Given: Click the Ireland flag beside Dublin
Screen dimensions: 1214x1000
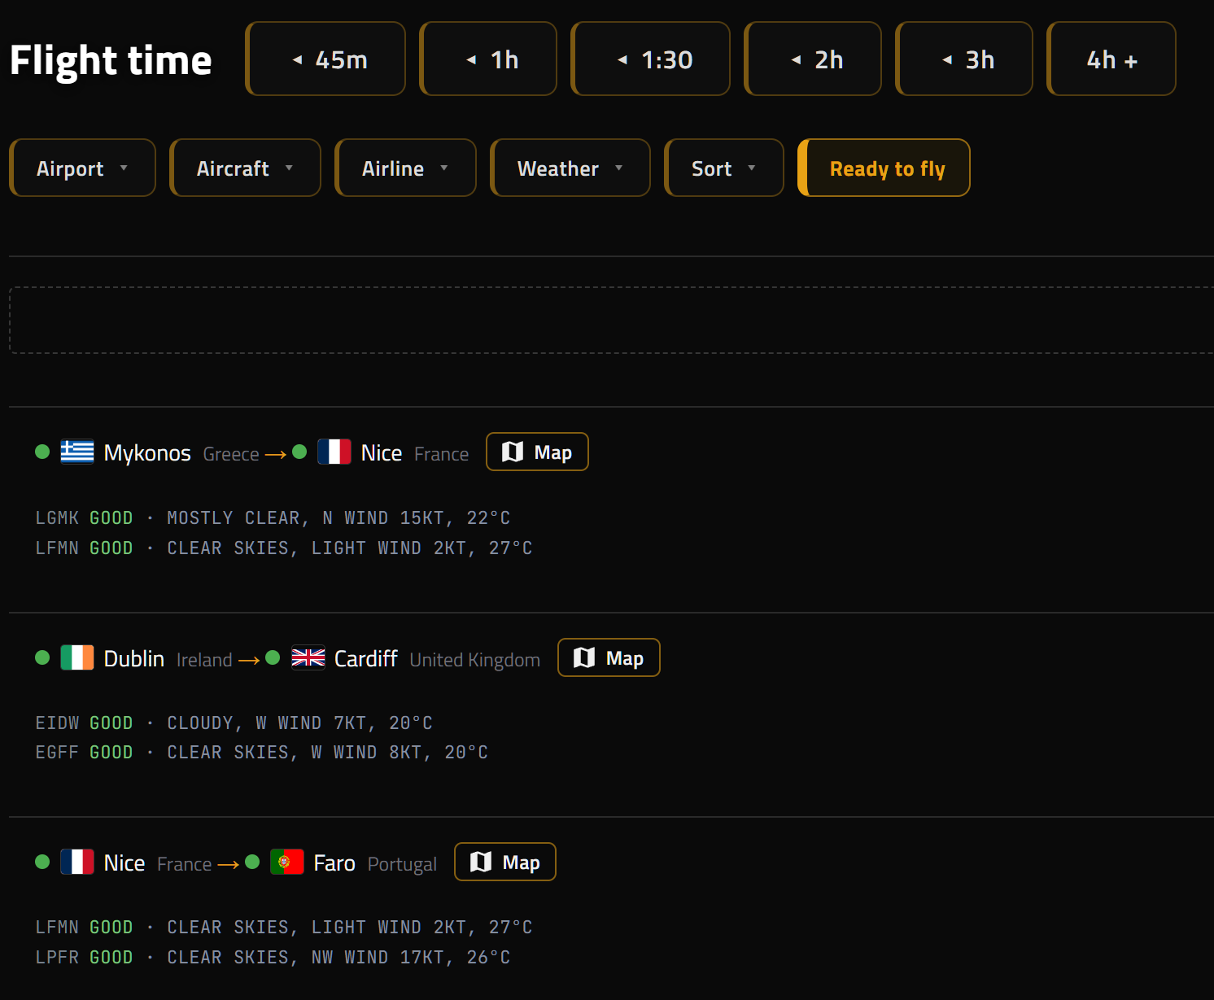Looking at the screenshot, I should [x=77, y=657].
